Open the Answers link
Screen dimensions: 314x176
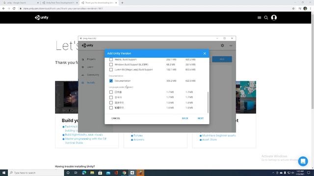[x=139, y=140]
